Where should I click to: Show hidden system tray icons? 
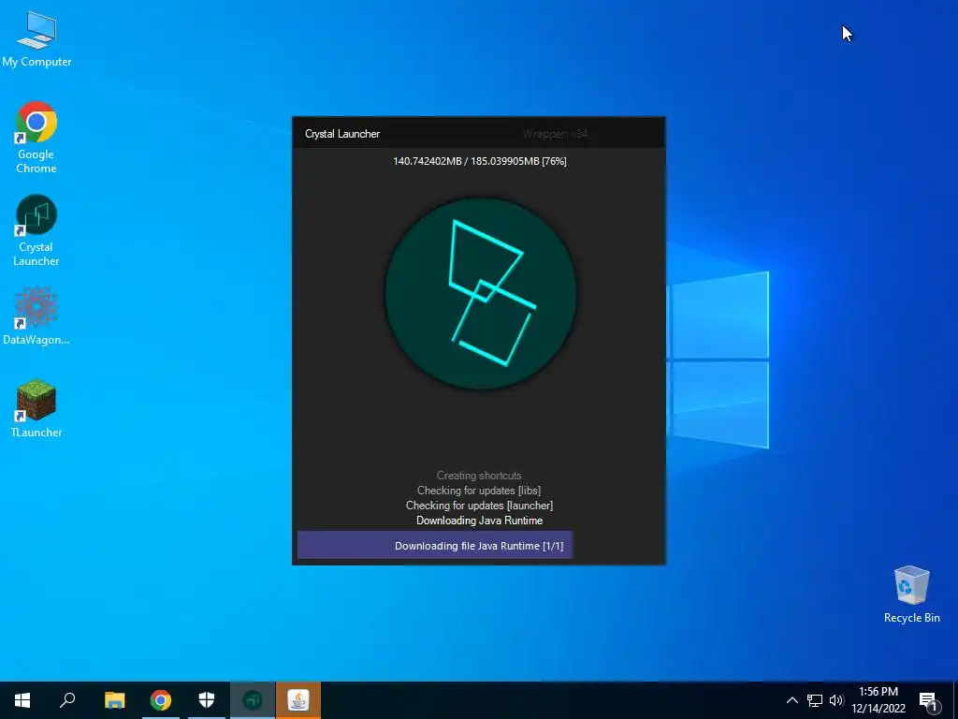point(791,700)
